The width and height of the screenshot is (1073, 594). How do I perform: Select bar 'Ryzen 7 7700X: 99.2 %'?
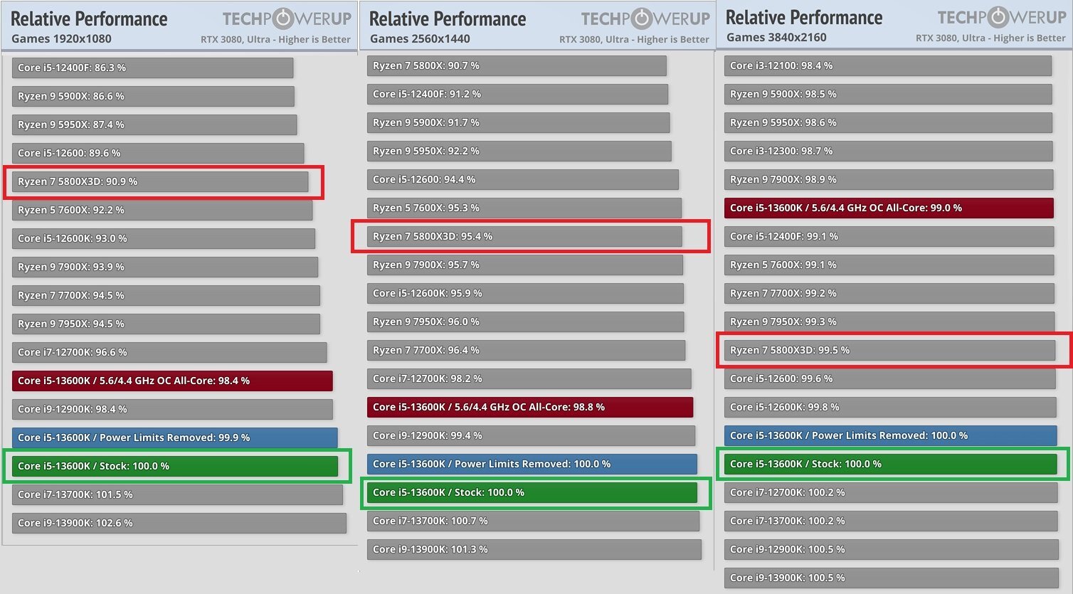tap(889, 293)
